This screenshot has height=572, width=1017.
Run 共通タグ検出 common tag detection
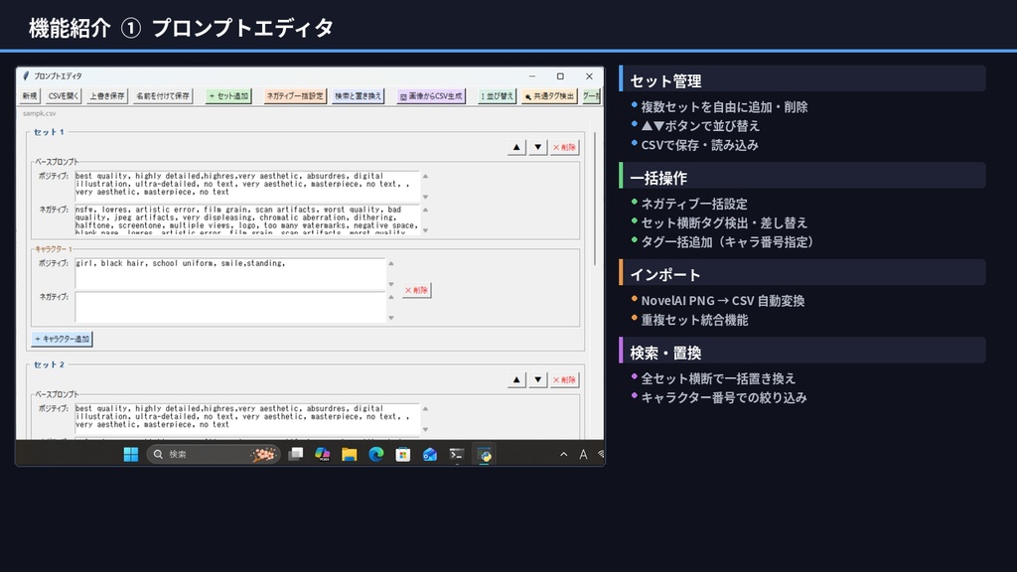pos(549,96)
